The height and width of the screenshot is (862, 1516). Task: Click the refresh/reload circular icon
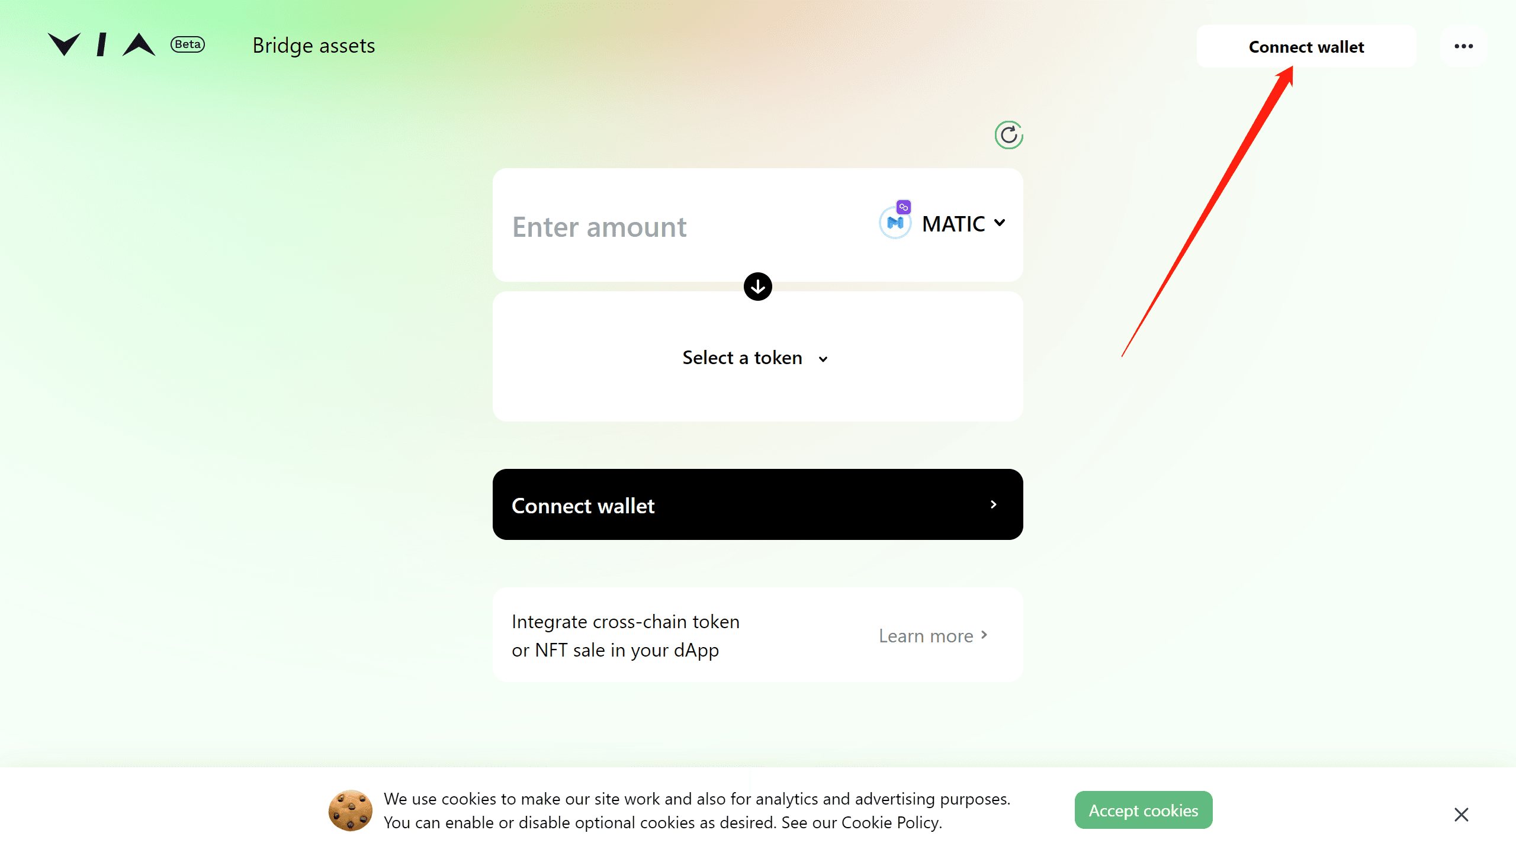pos(1007,133)
